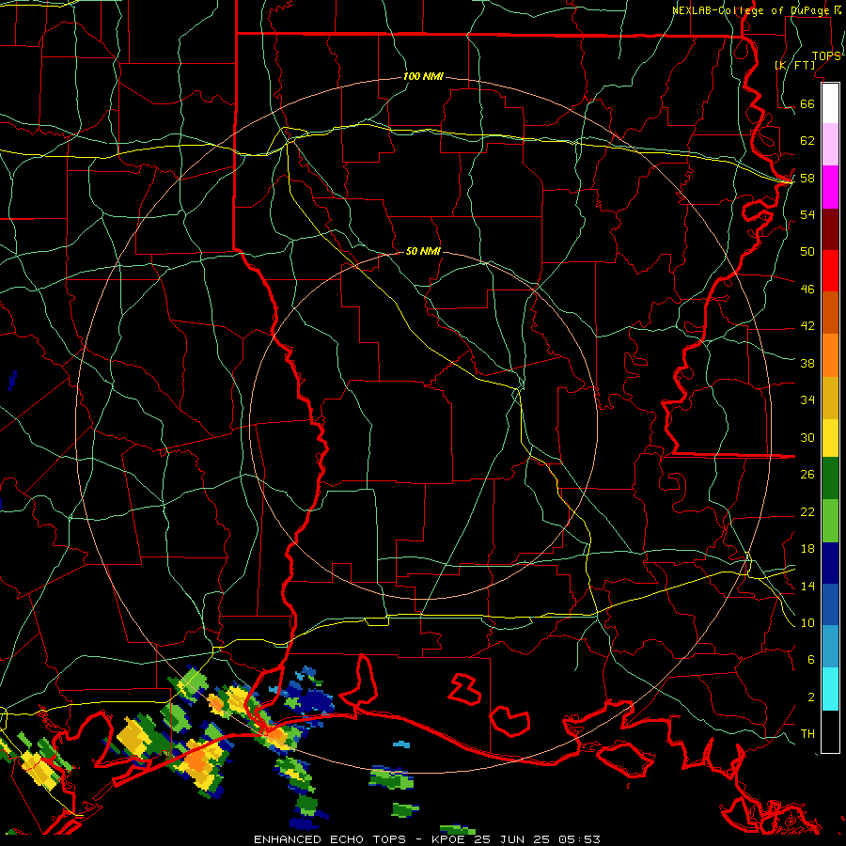Click the legend value 42
This screenshot has width=846, height=846.
tap(807, 326)
